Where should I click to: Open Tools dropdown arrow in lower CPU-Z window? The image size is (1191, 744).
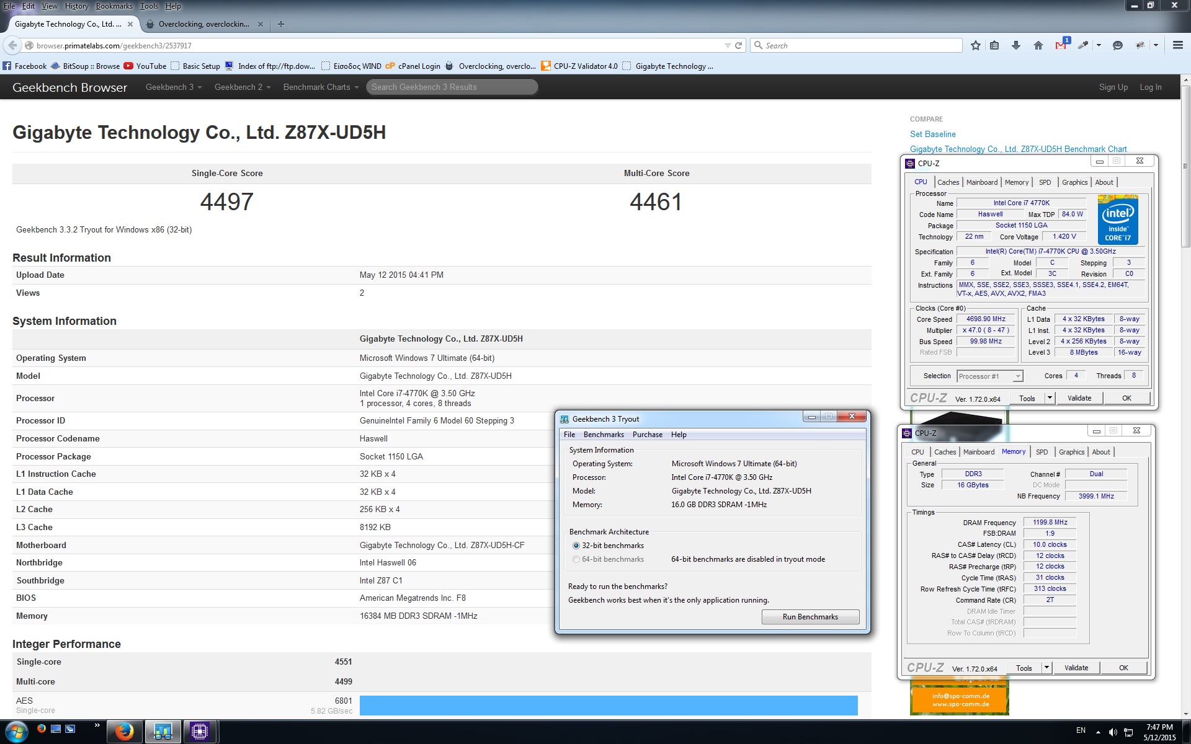[x=1046, y=668]
